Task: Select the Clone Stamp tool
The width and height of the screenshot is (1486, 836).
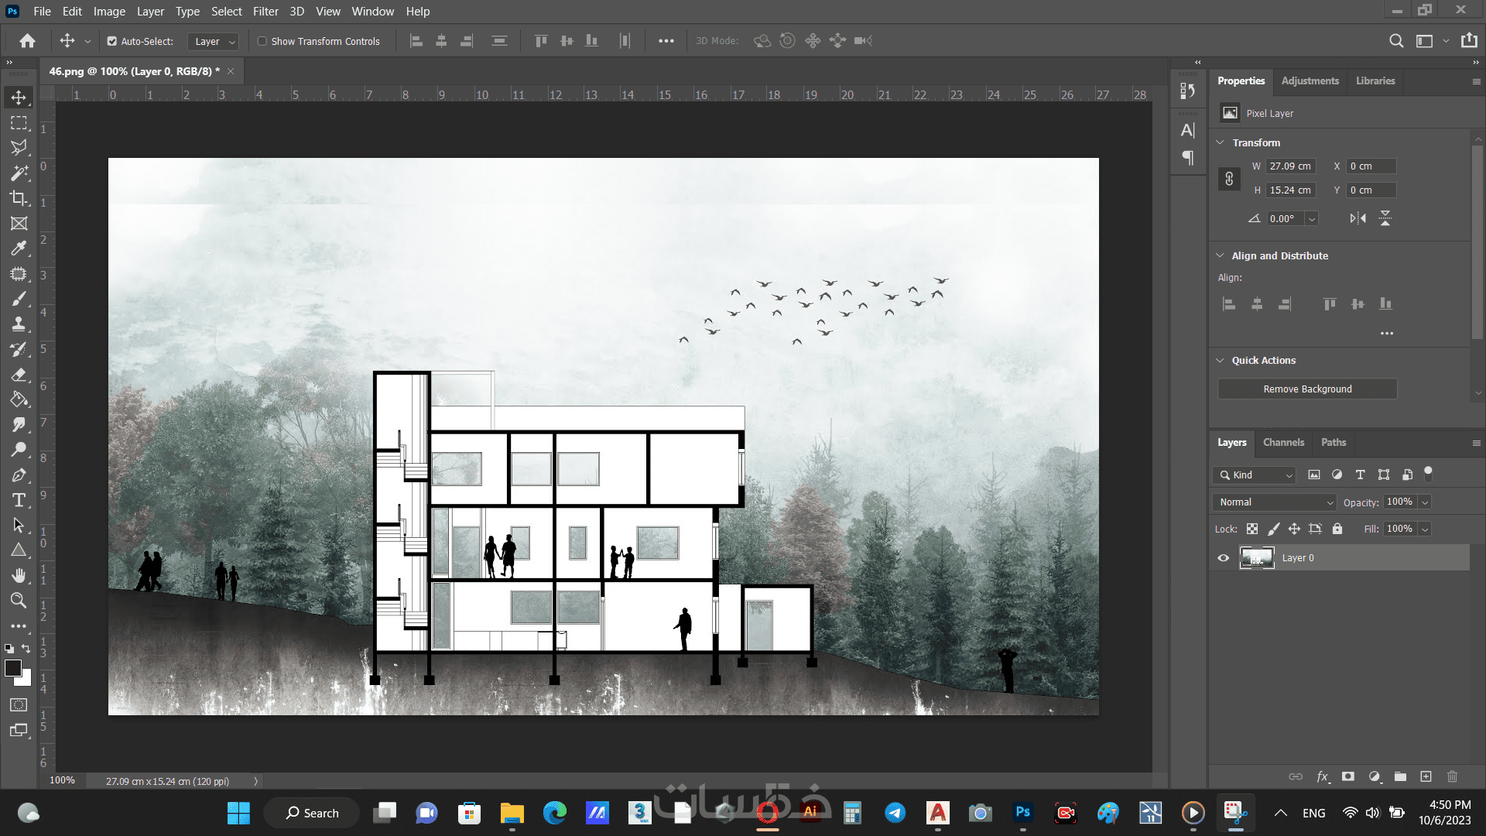Action: (19, 324)
